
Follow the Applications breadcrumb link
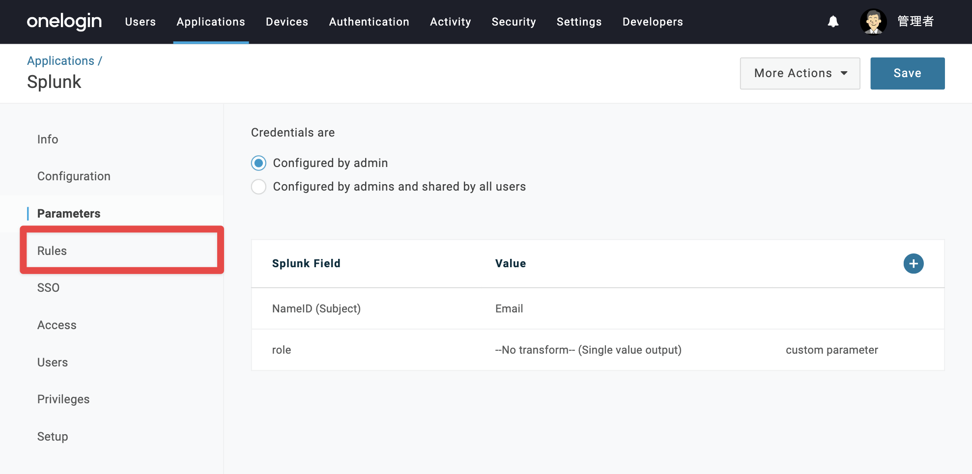tap(60, 60)
